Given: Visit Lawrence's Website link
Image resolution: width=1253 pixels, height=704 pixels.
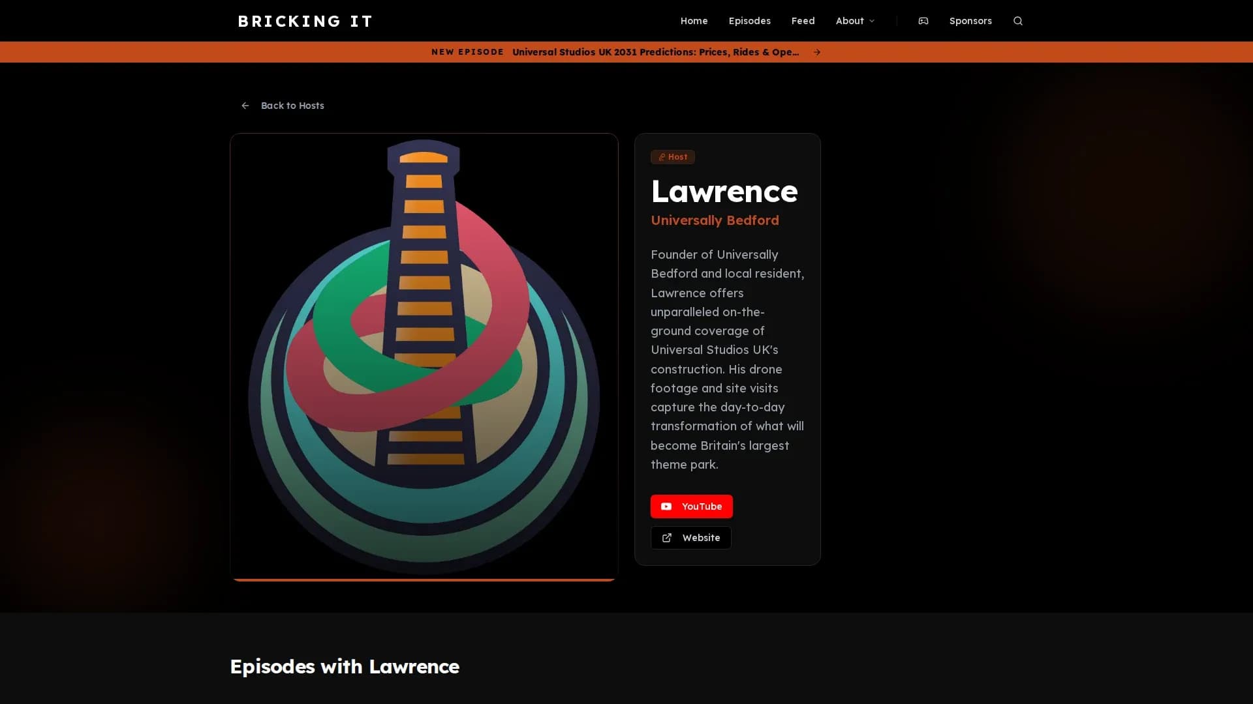Looking at the screenshot, I should (x=690, y=538).
